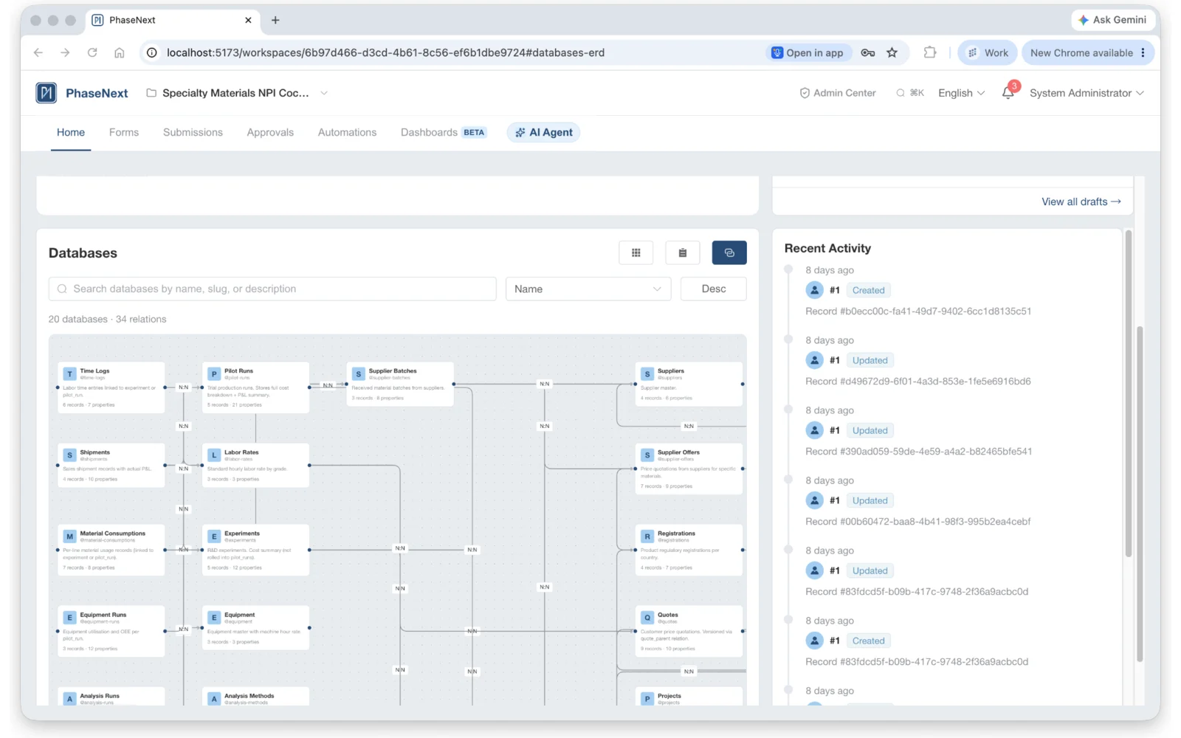1181x738 pixels.
Task: Bookmark this page with the star
Action: coord(892,52)
